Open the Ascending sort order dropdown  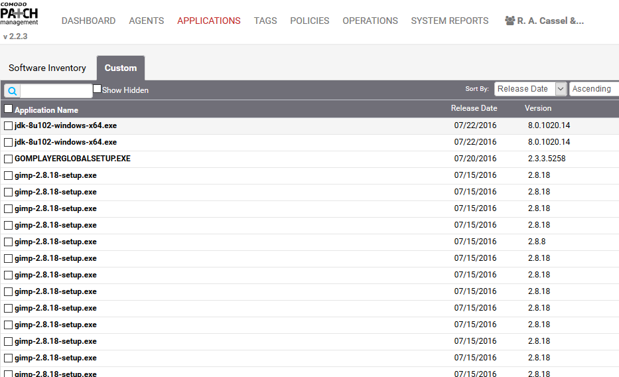point(594,89)
